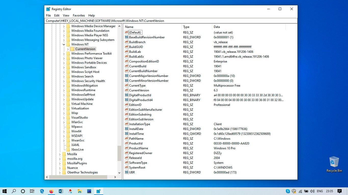This screenshot has width=348, height=195.
Task: Select the CompositionEditionID value name
Action: 144,61
